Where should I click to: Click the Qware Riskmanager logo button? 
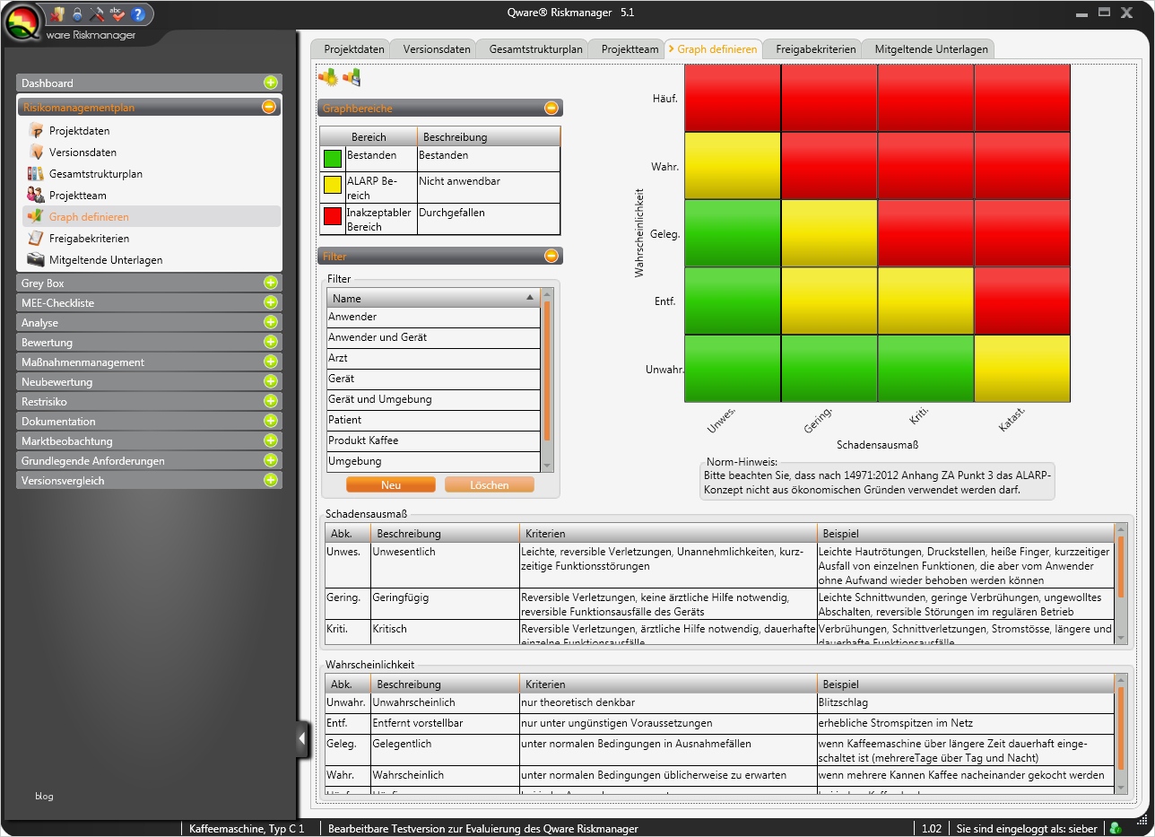point(23,22)
